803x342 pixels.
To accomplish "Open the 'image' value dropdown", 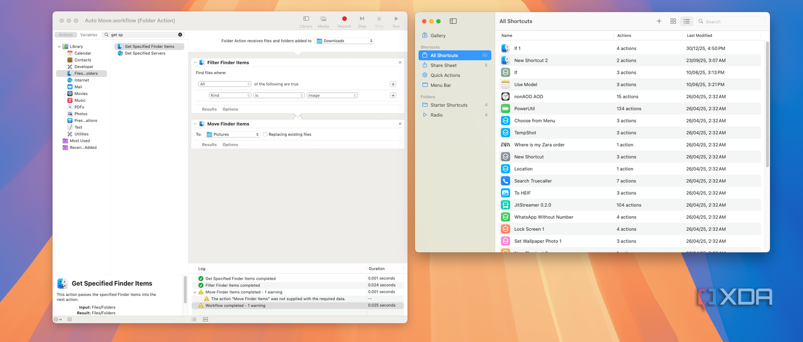I will 332,95.
